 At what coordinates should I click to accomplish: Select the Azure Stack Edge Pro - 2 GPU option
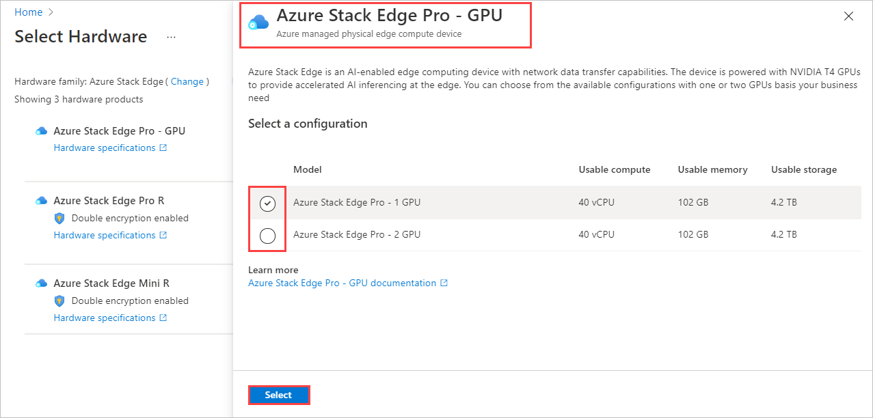[267, 236]
